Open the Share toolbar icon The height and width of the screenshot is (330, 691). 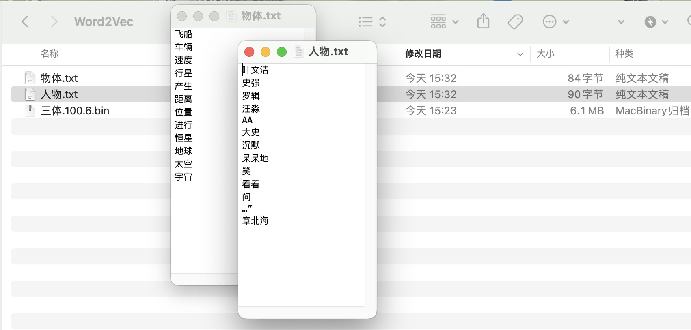coord(483,21)
